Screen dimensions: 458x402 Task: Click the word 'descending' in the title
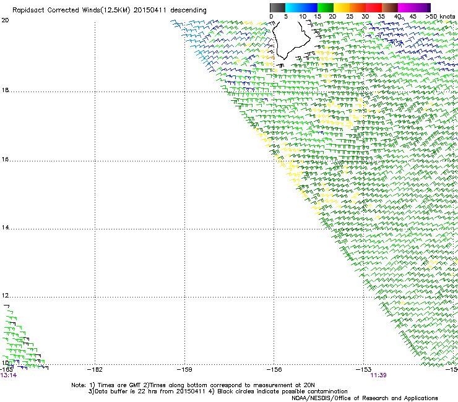click(x=188, y=10)
